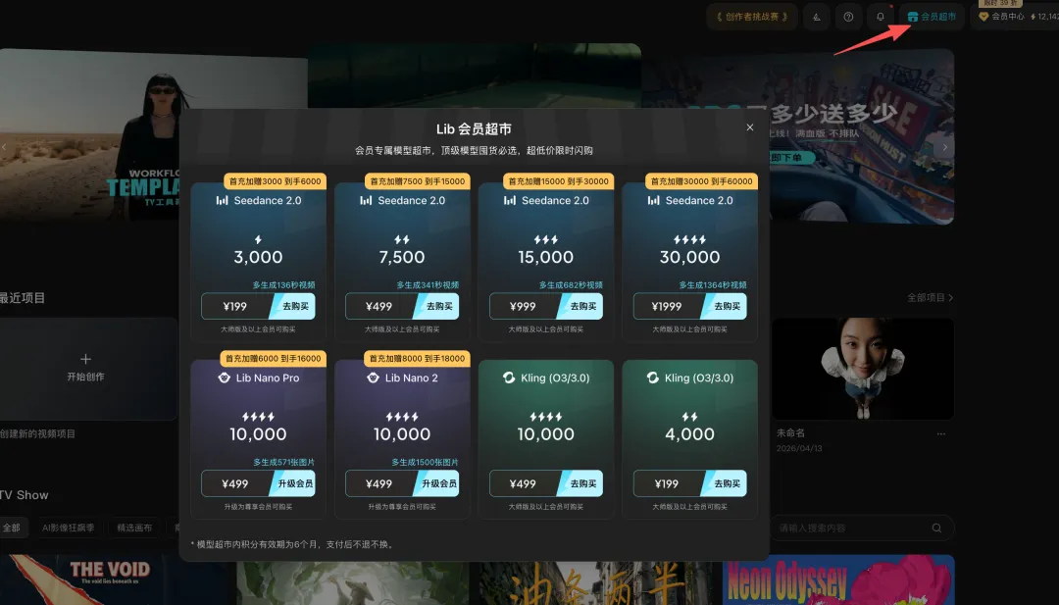Click Seedance 2.0 icon on the 3,000 card

(x=222, y=201)
